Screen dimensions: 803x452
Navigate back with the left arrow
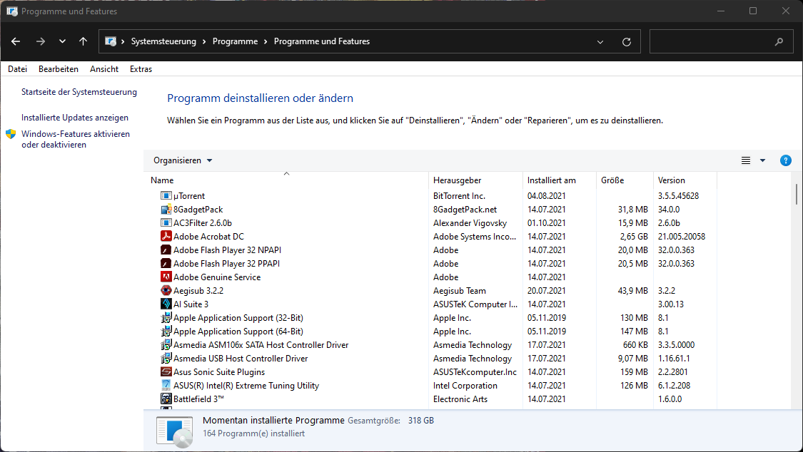coord(16,41)
